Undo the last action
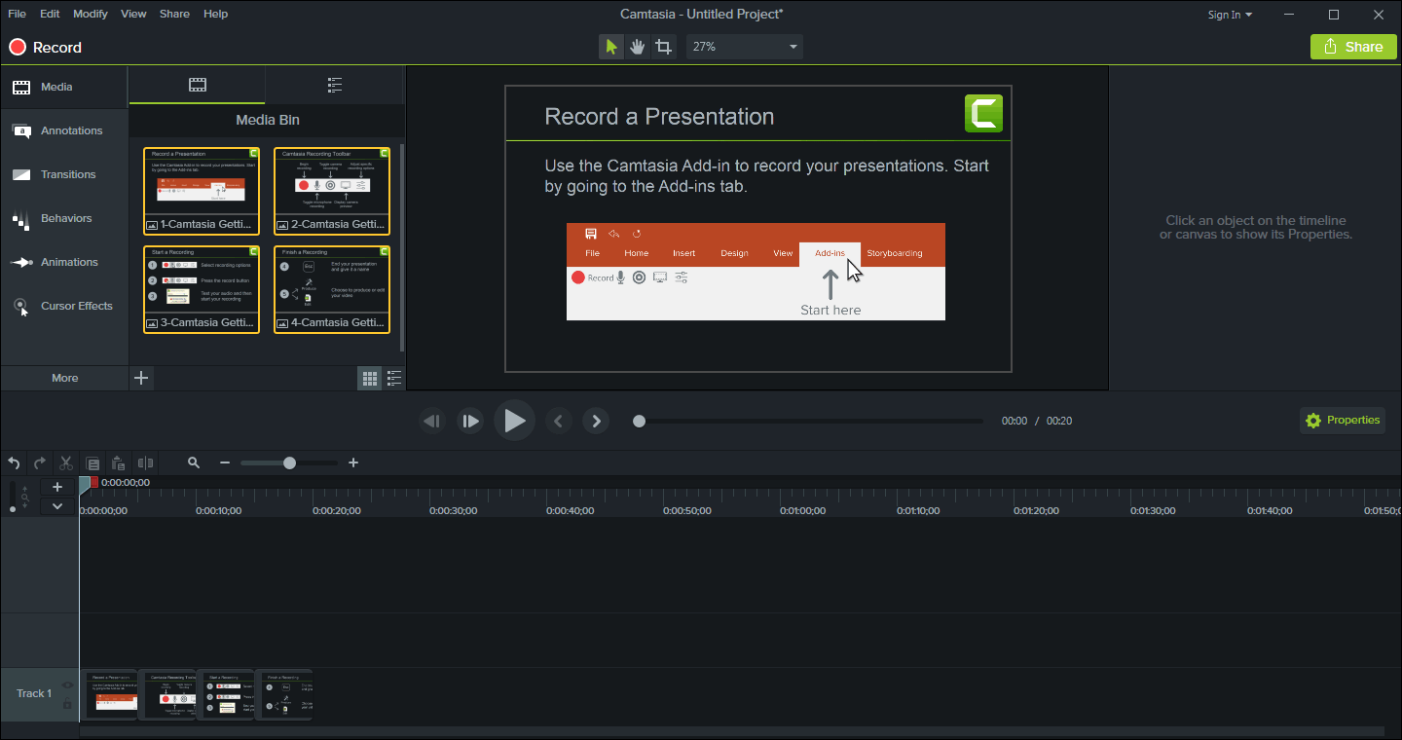Viewport: 1402px width, 740px height. pyautogui.click(x=14, y=463)
